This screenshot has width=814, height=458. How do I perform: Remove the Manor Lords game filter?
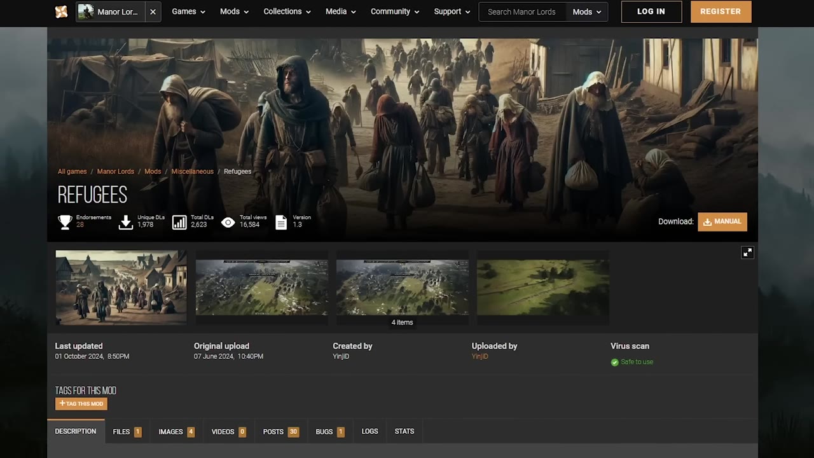[x=153, y=11]
